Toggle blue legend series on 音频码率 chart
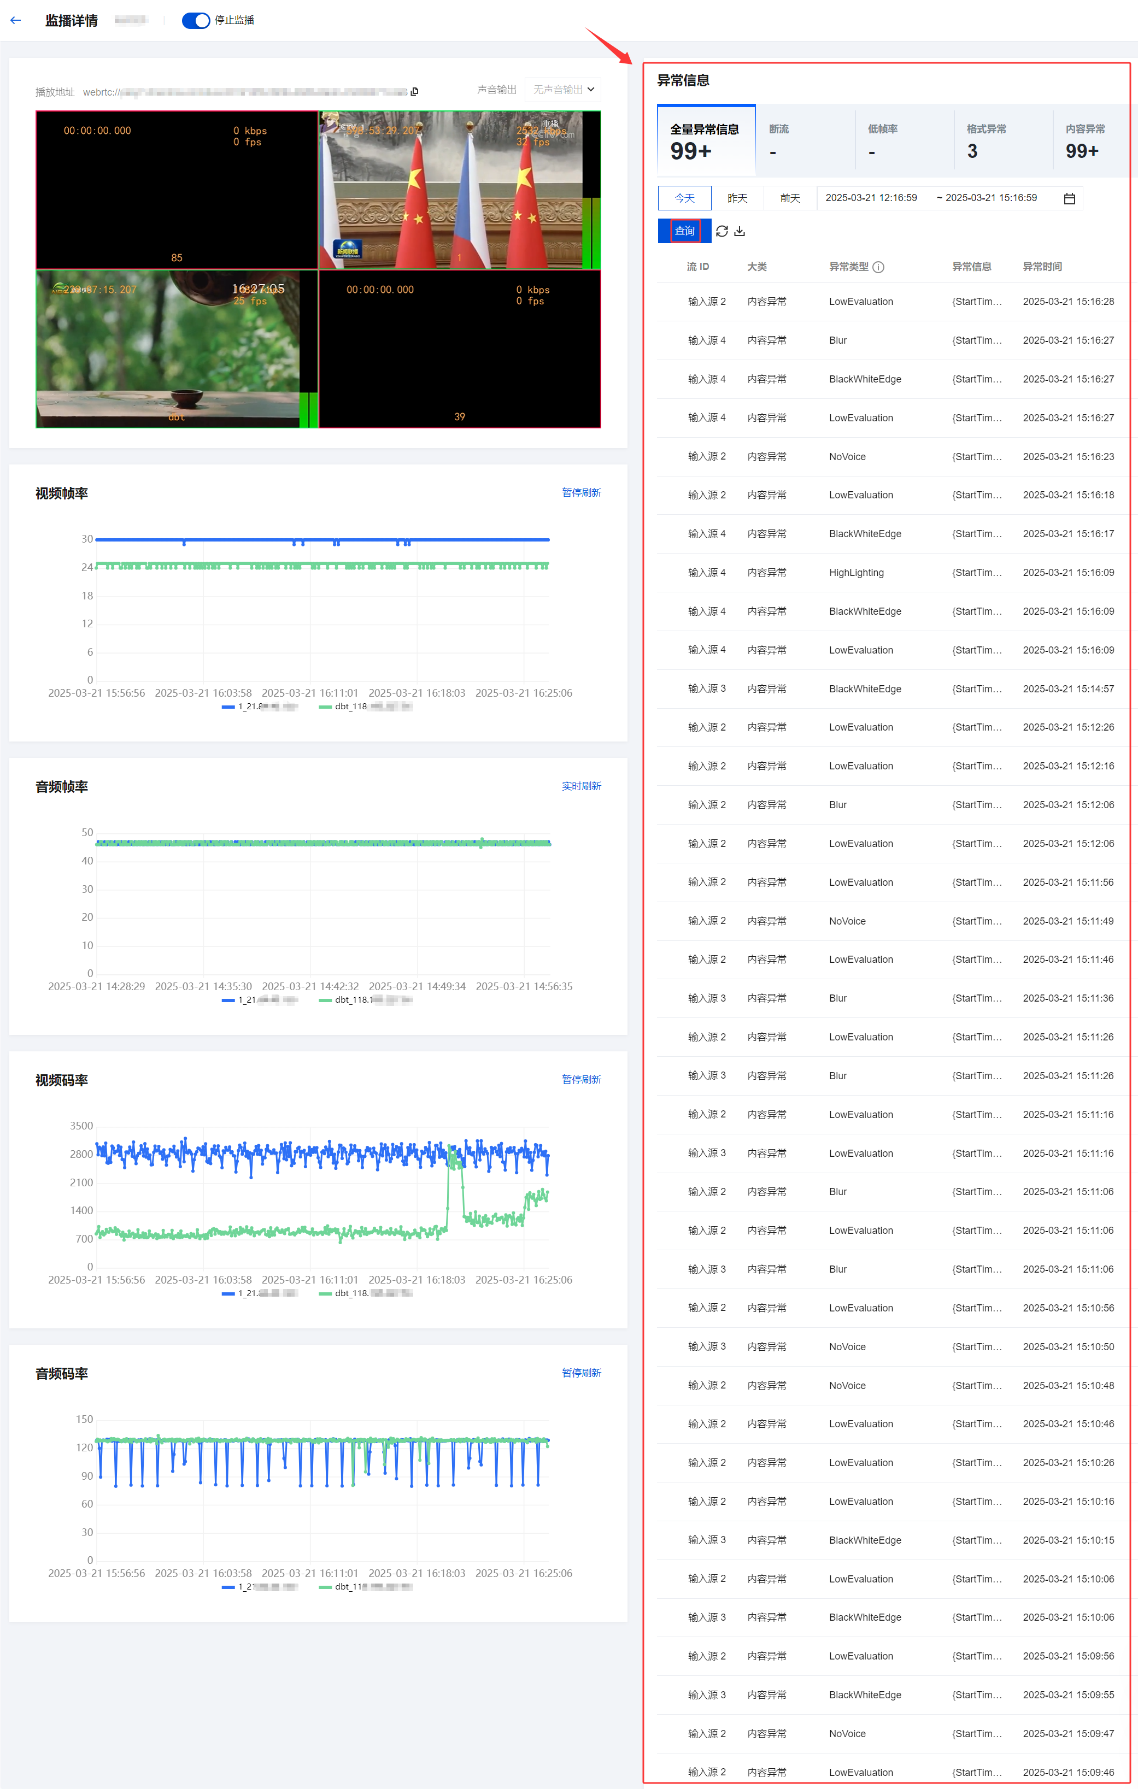The width and height of the screenshot is (1138, 1789). click(x=260, y=1587)
